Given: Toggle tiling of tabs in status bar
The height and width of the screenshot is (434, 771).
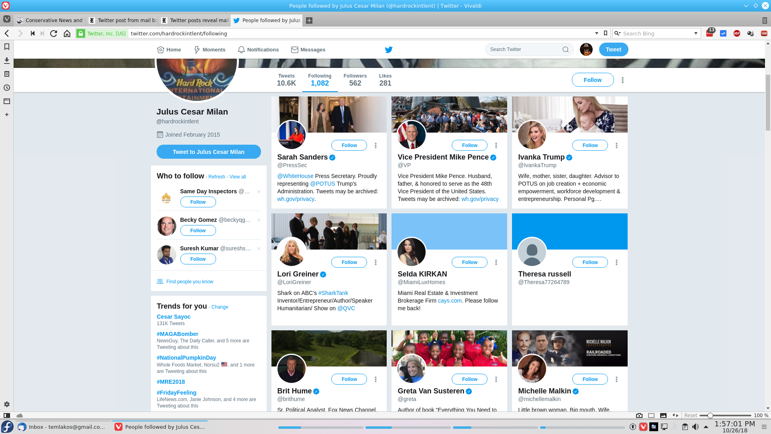Looking at the screenshot, I should pyautogui.click(x=651, y=416).
